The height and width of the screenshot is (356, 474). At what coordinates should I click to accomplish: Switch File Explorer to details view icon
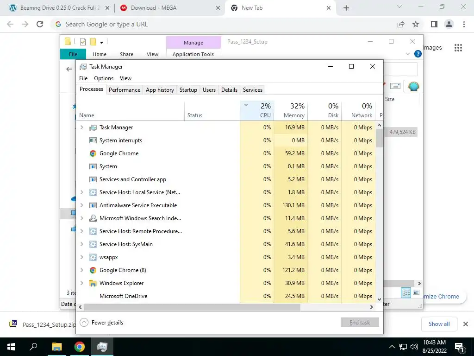point(406,292)
